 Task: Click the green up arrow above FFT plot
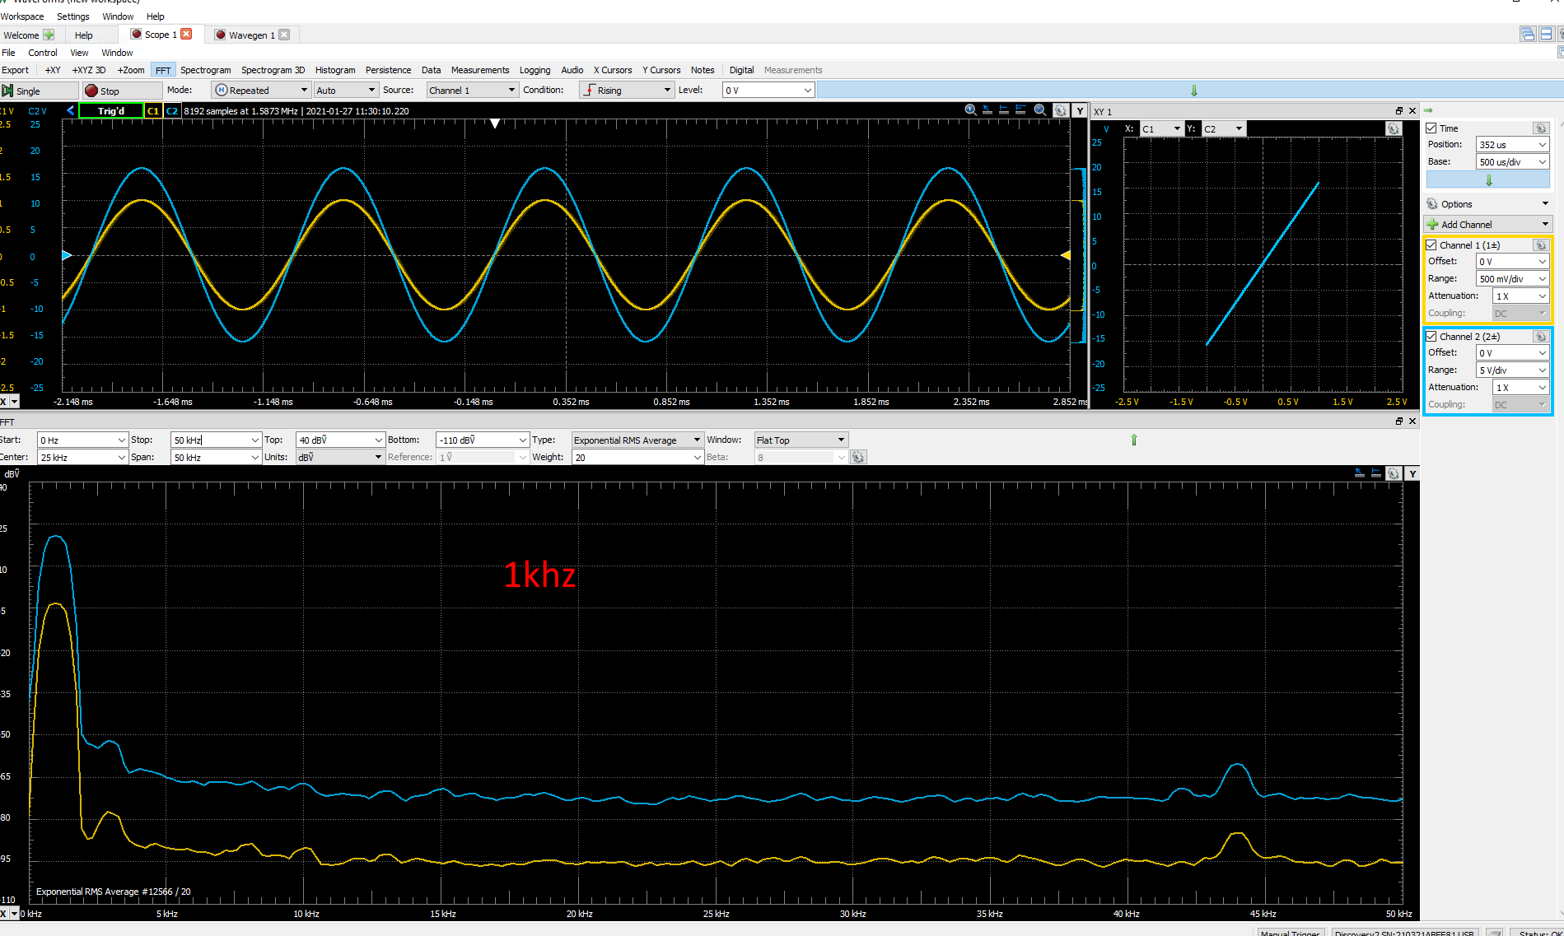tap(1134, 440)
